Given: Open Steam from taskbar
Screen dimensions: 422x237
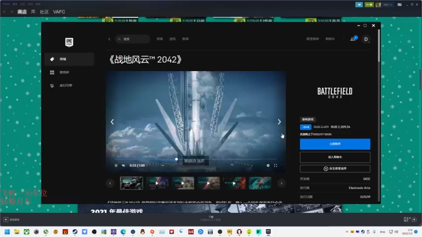Looking at the screenshot, I should (x=75, y=232).
